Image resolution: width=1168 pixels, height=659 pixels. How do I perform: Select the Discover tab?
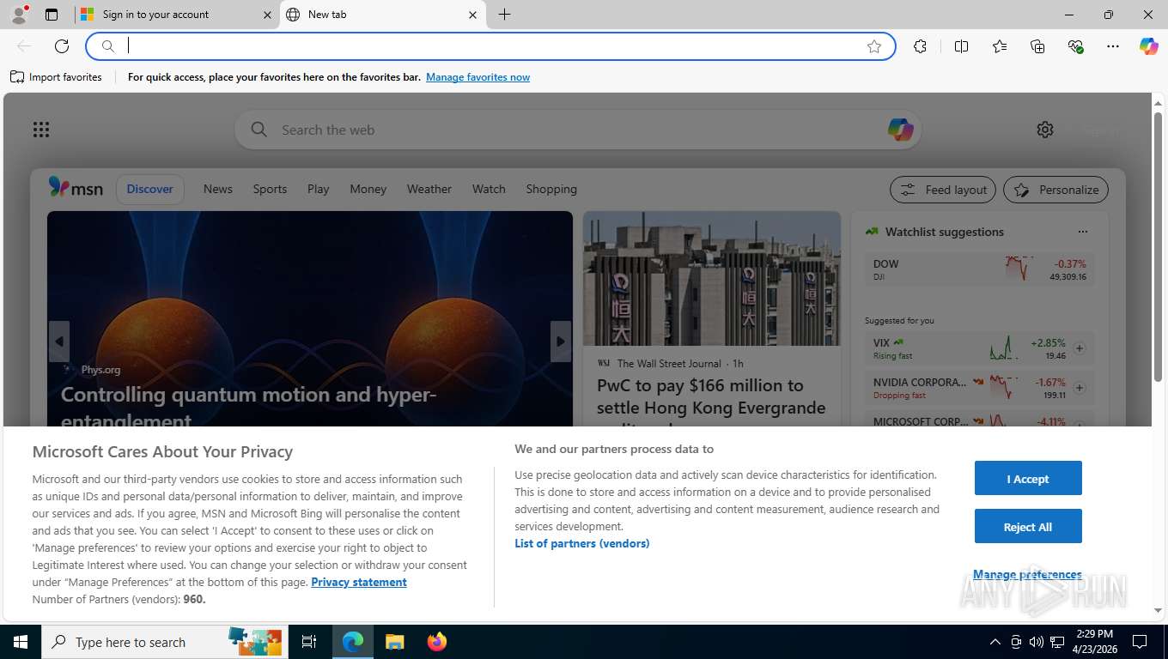[x=149, y=189]
